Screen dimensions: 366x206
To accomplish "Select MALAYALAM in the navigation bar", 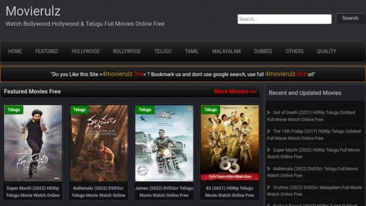I will [x=226, y=51].
